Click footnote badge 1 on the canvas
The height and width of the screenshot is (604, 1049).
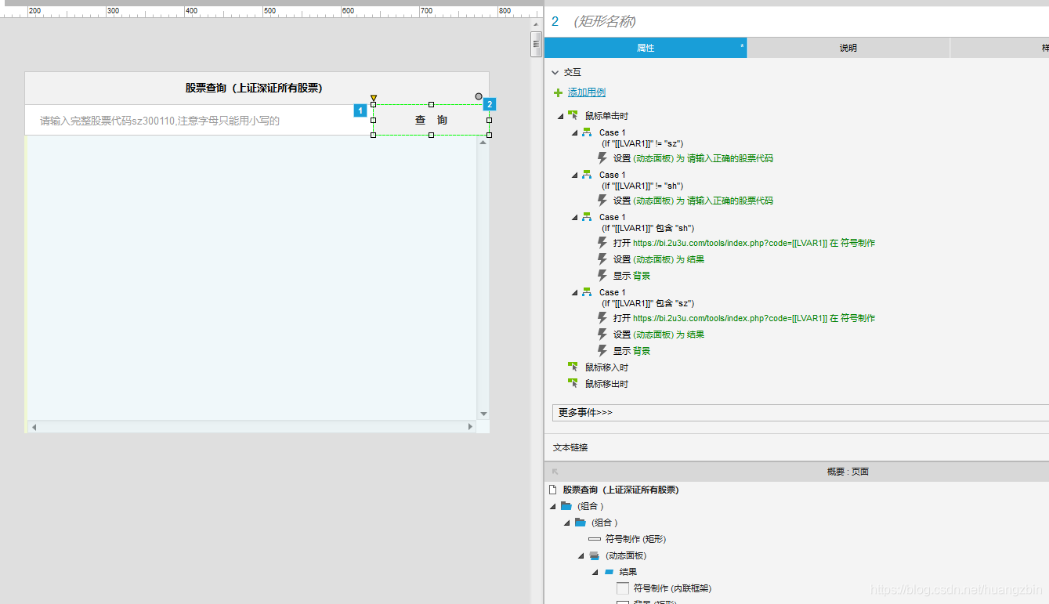pyautogui.click(x=360, y=111)
